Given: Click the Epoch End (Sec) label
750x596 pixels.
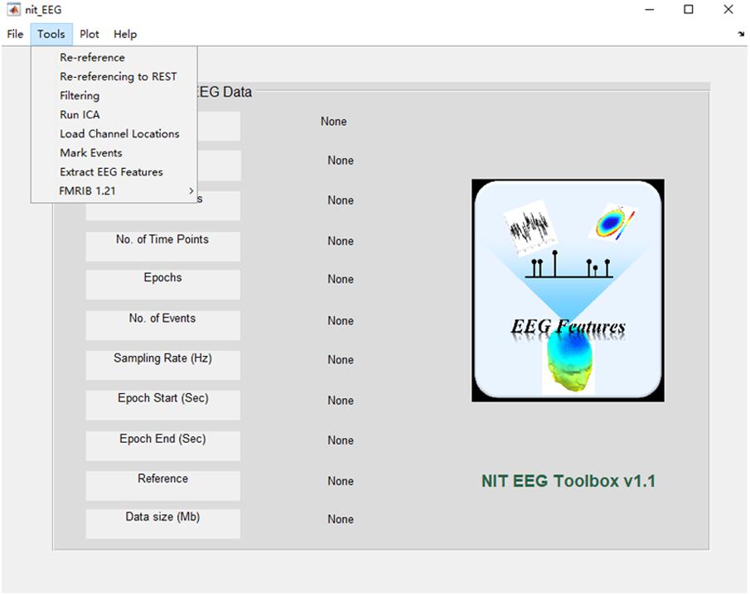Looking at the screenshot, I should pyautogui.click(x=162, y=445).
